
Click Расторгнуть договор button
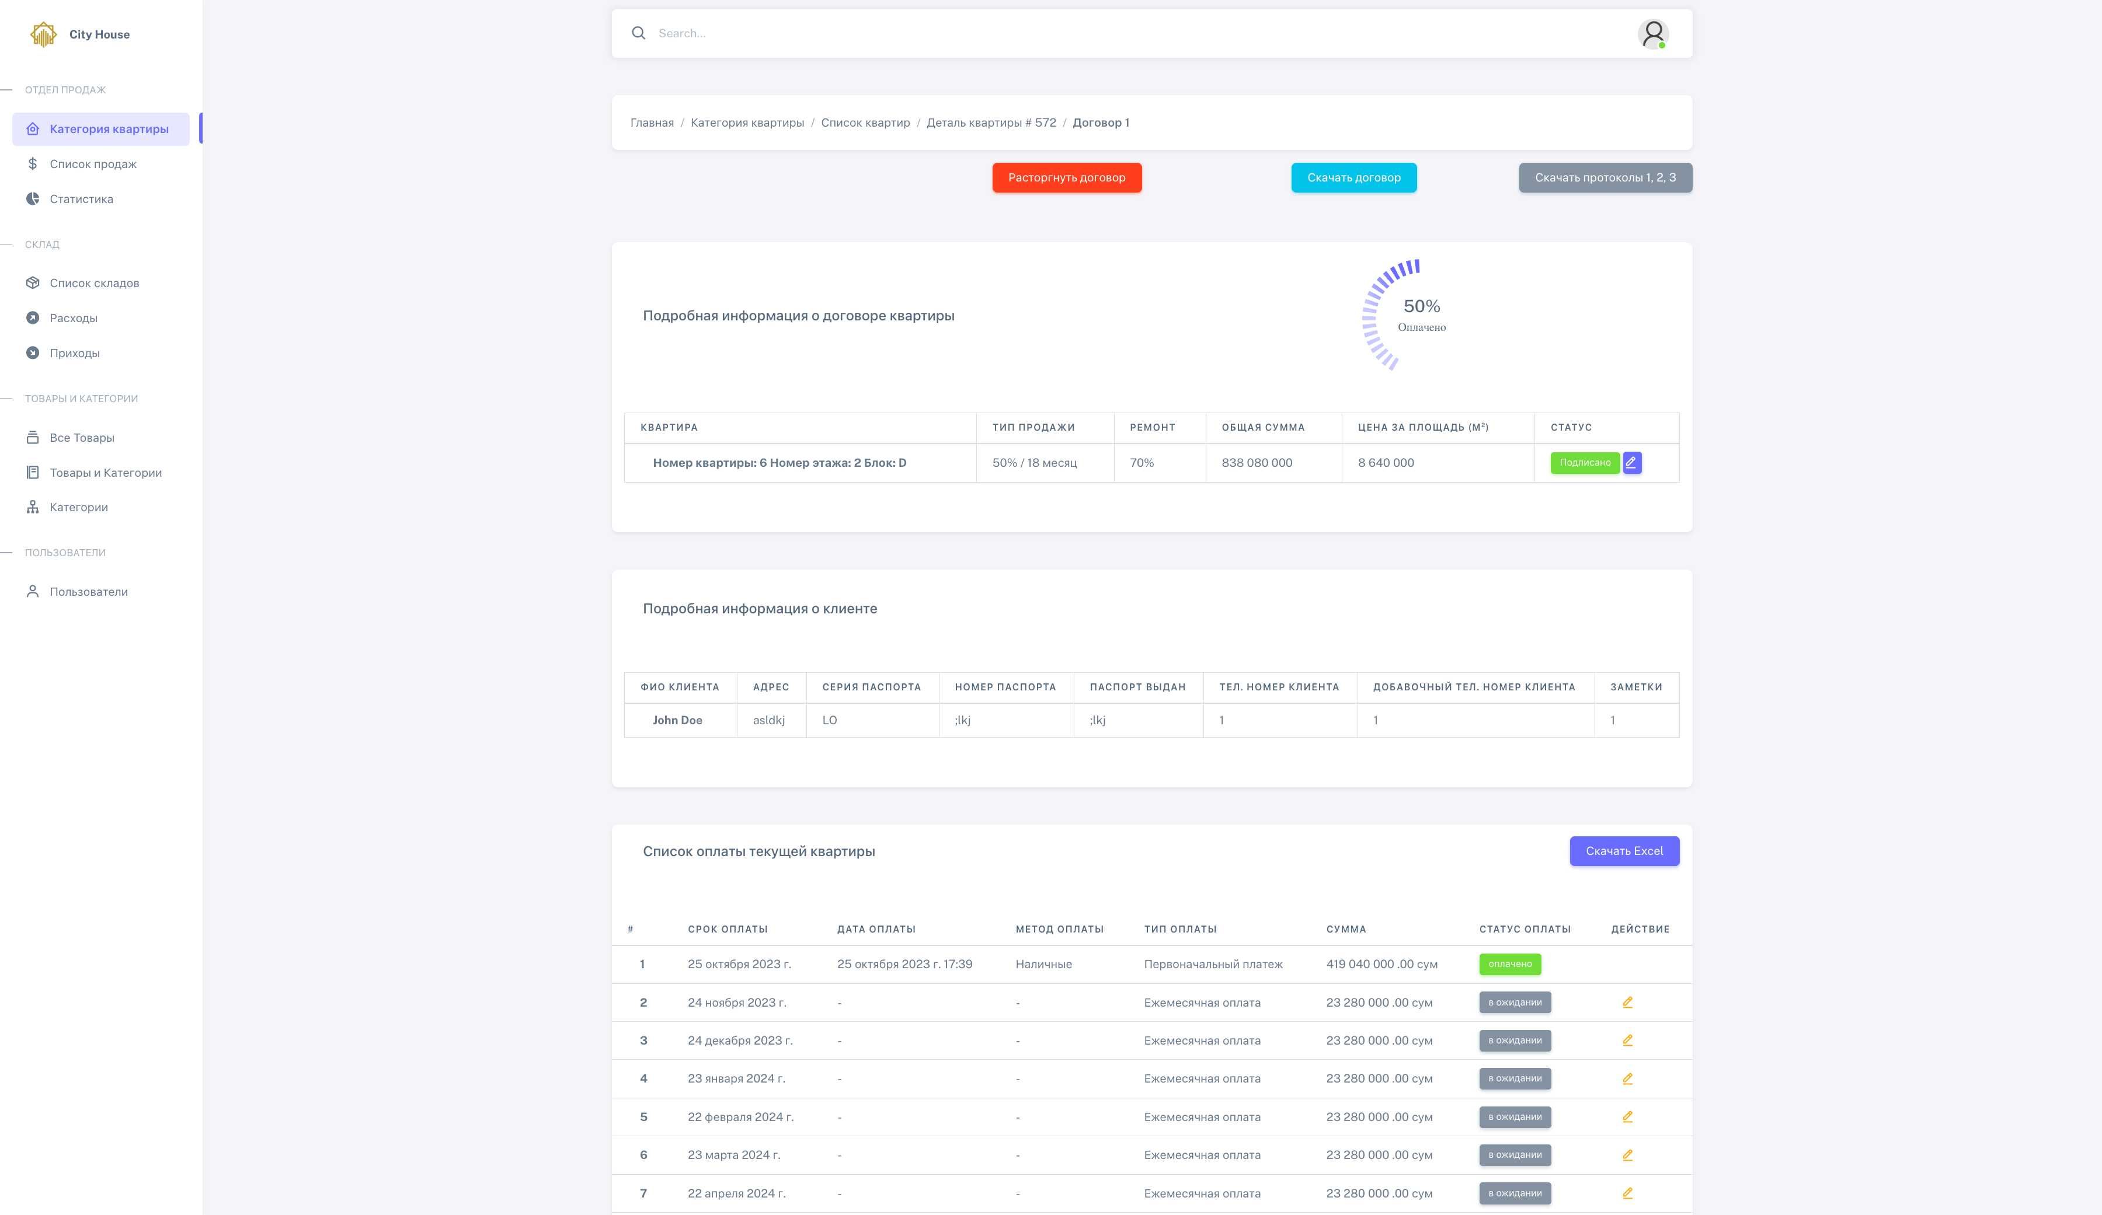click(x=1066, y=177)
